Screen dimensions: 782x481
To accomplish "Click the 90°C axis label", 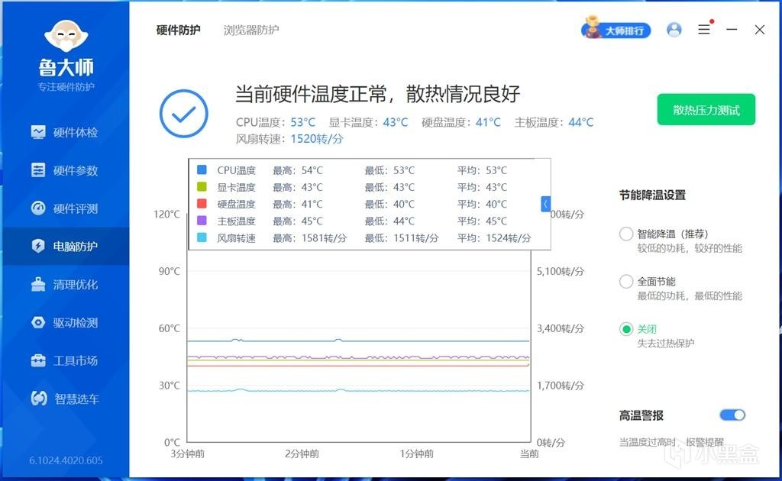I will [x=169, y=271].
